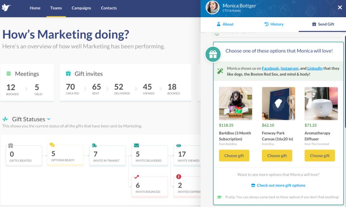Click the Invite Expired alert icon
346x207 pixels.
point(179,177)
